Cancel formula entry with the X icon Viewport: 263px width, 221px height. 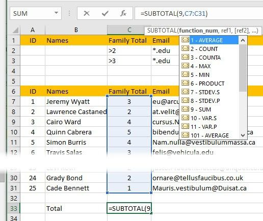click(x=87, y=13)
